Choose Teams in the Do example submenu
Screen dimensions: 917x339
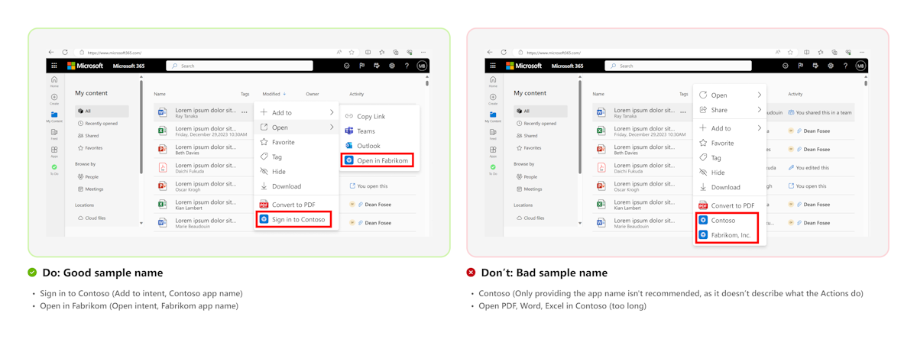[x=361, y=131]
